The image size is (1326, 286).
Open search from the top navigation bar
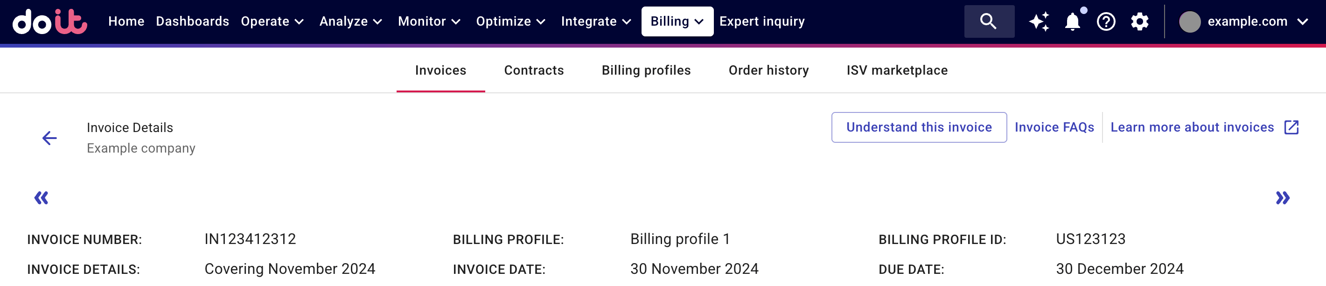tap(989, 21)
